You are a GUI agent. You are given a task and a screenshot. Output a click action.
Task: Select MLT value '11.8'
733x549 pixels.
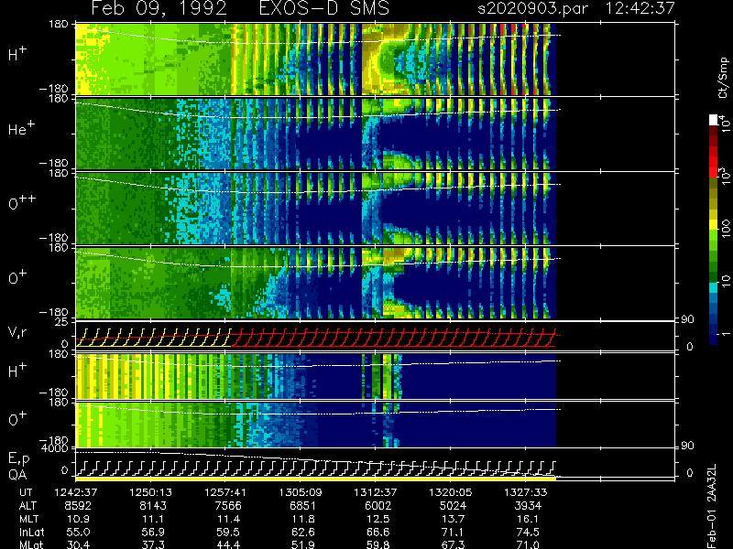pyautogui.click(x=303, y=519)
